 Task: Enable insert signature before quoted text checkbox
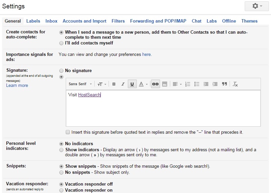pyautogui.click(x=68, y=132)
